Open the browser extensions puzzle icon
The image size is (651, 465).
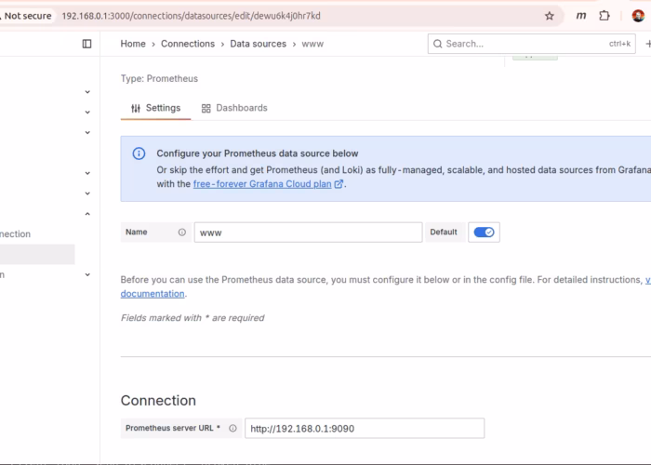(x=604, y=16)
